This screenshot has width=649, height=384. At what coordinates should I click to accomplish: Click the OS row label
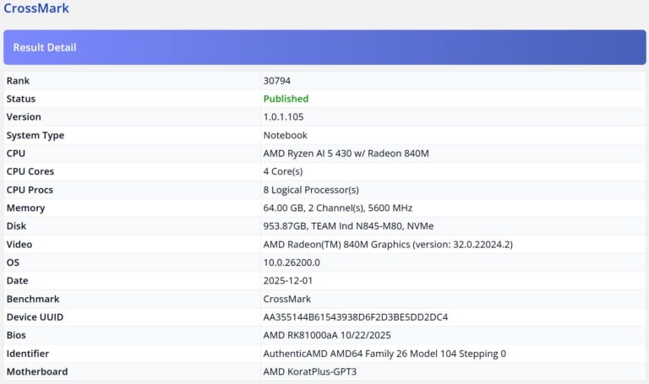13,262
